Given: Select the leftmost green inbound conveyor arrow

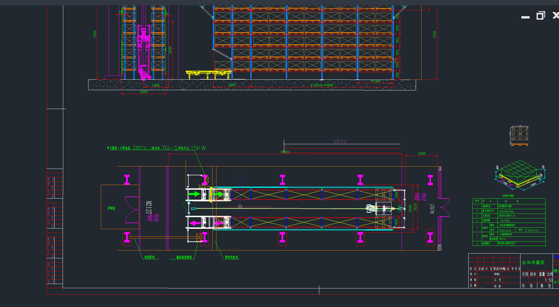Looking at the screenshot, I should (195, 194).
